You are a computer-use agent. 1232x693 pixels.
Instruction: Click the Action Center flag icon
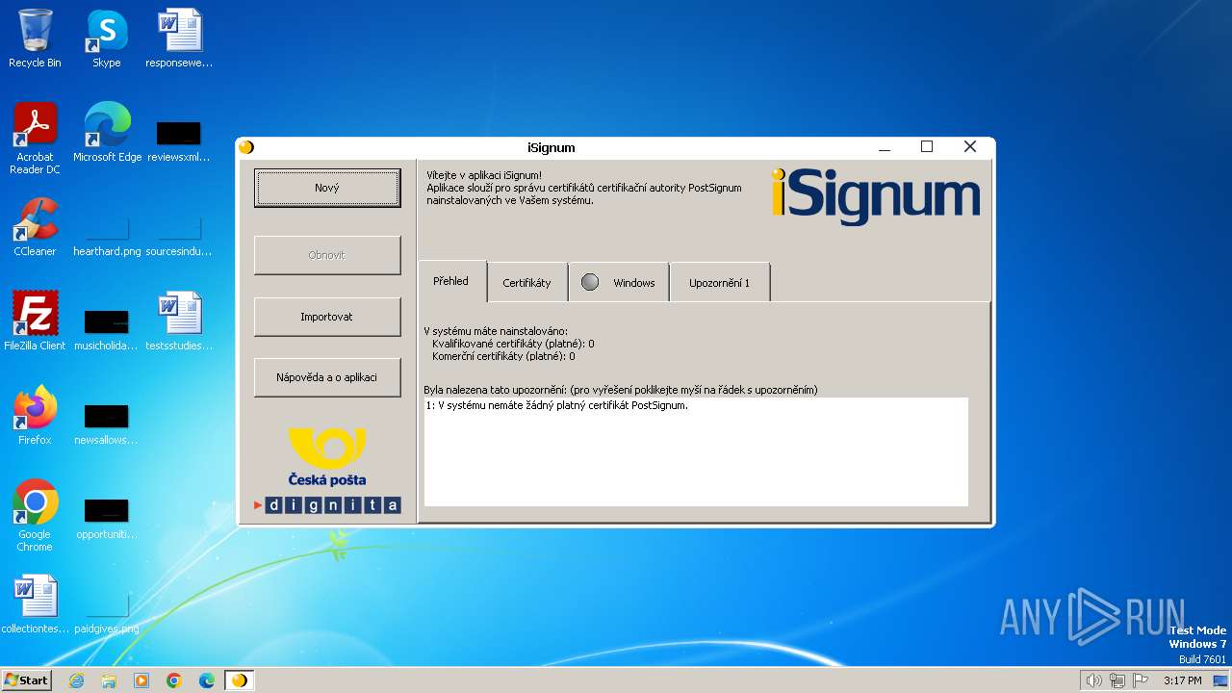click(x=1141, y=680)
